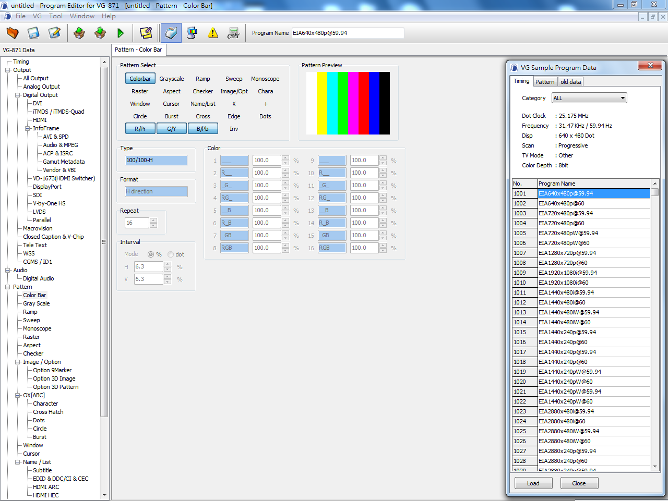This screenshot has width=668, height=501.
Task: Toggle the B/Pb channel button
Action: coord(203,129)
